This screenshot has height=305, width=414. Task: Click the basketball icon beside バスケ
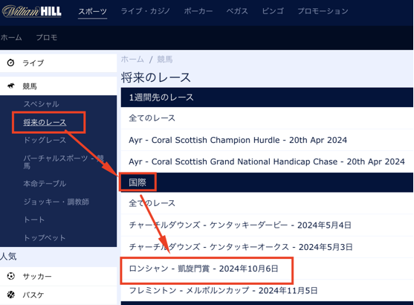[11, 295]
